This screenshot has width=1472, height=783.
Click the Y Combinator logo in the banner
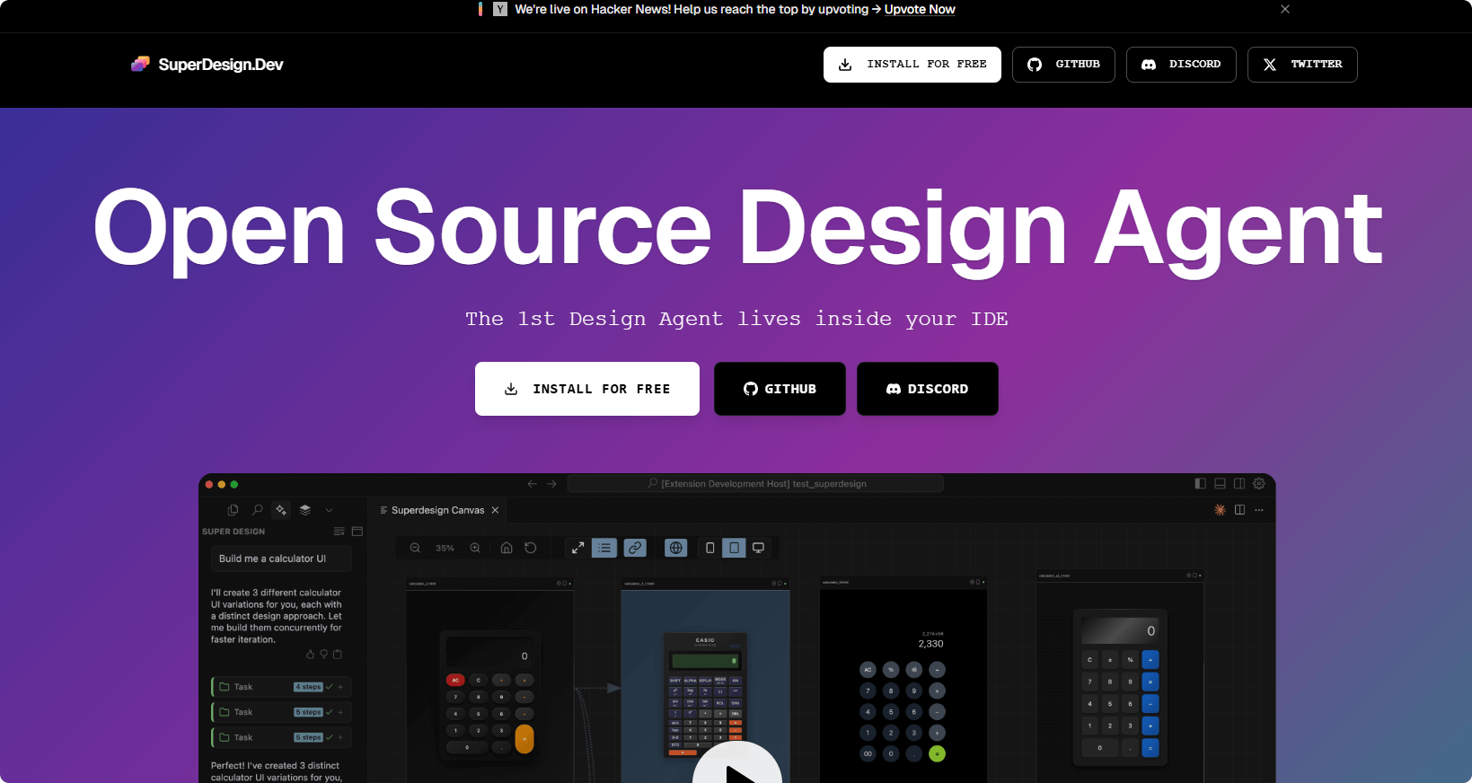[500, 9]
